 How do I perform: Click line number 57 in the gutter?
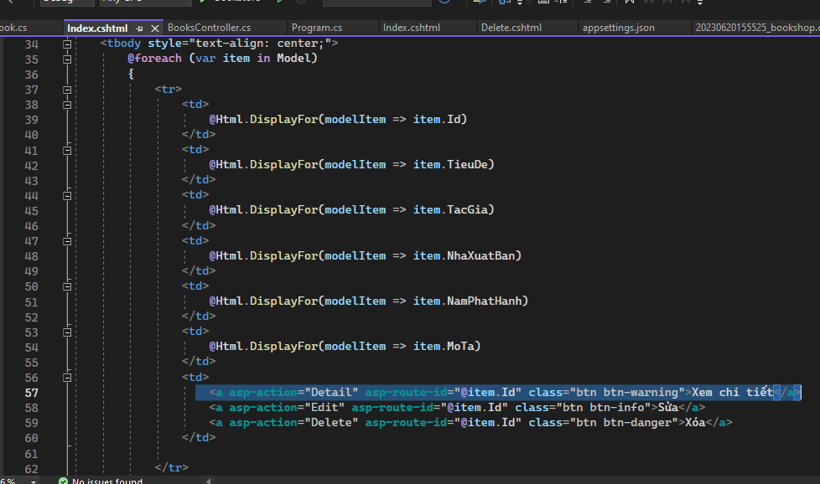(x=31, y=393)
